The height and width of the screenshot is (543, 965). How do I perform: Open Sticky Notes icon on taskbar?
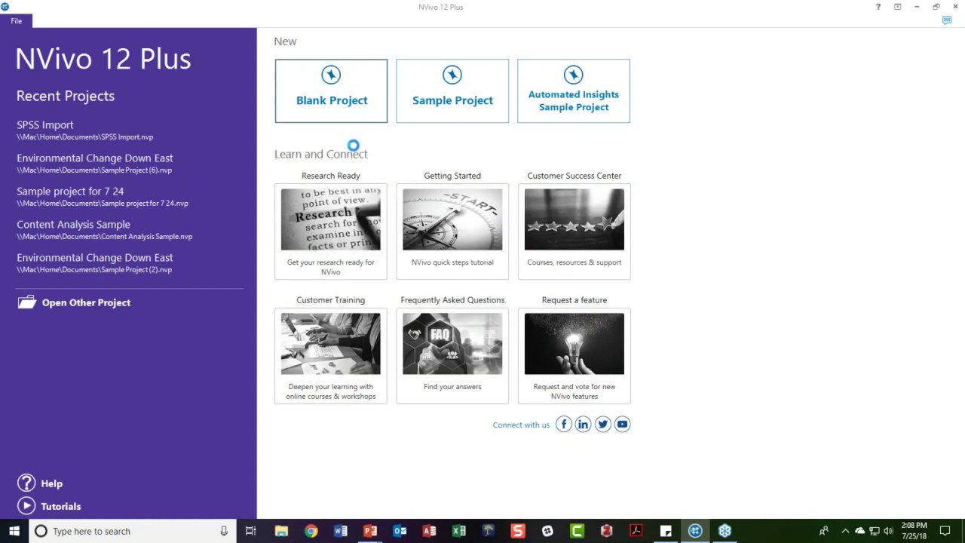(x=666, y=531)
